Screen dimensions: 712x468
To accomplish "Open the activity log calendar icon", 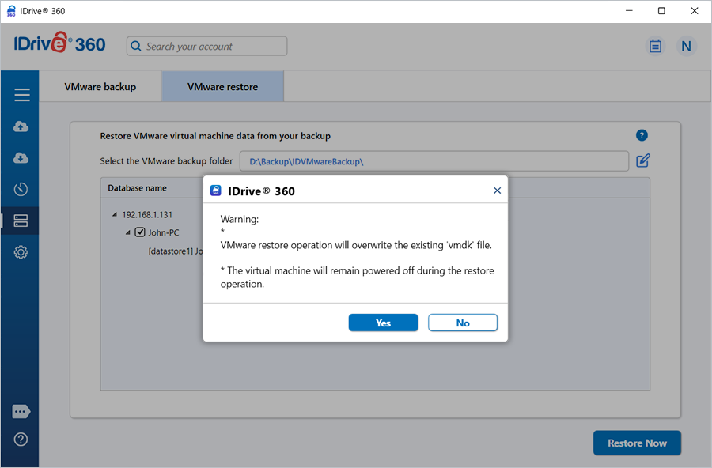I will pos(655,46).
